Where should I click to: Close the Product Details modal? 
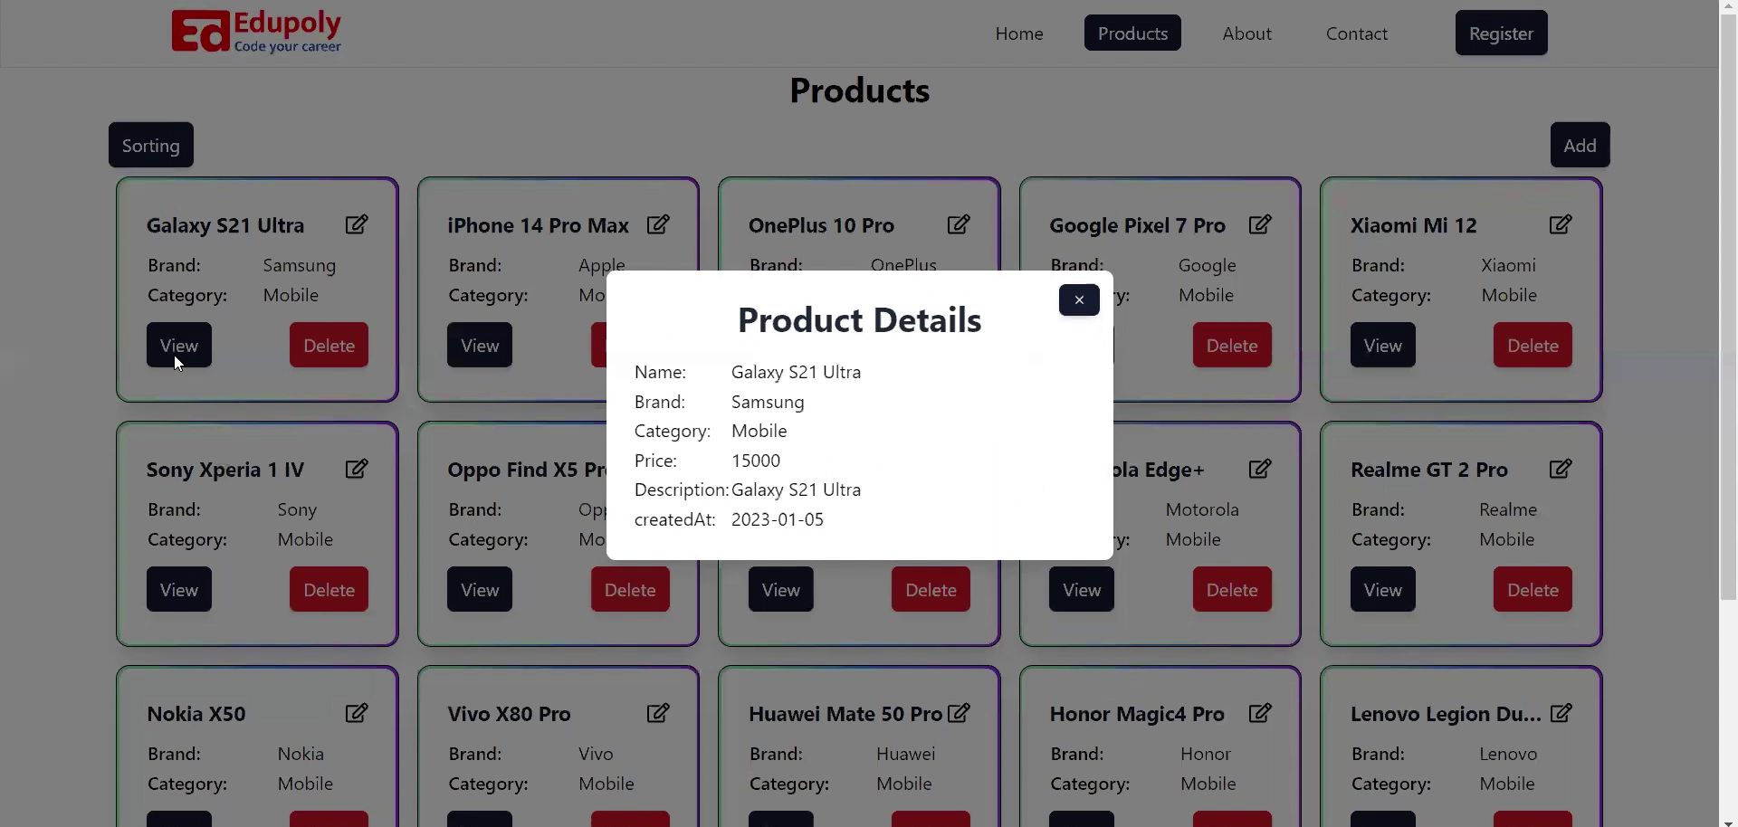[x=1079, y=300]
